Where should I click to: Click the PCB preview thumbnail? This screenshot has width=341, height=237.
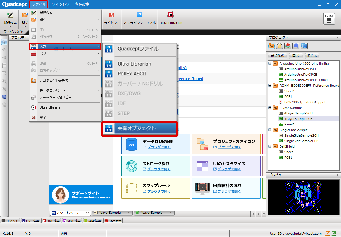303,197
